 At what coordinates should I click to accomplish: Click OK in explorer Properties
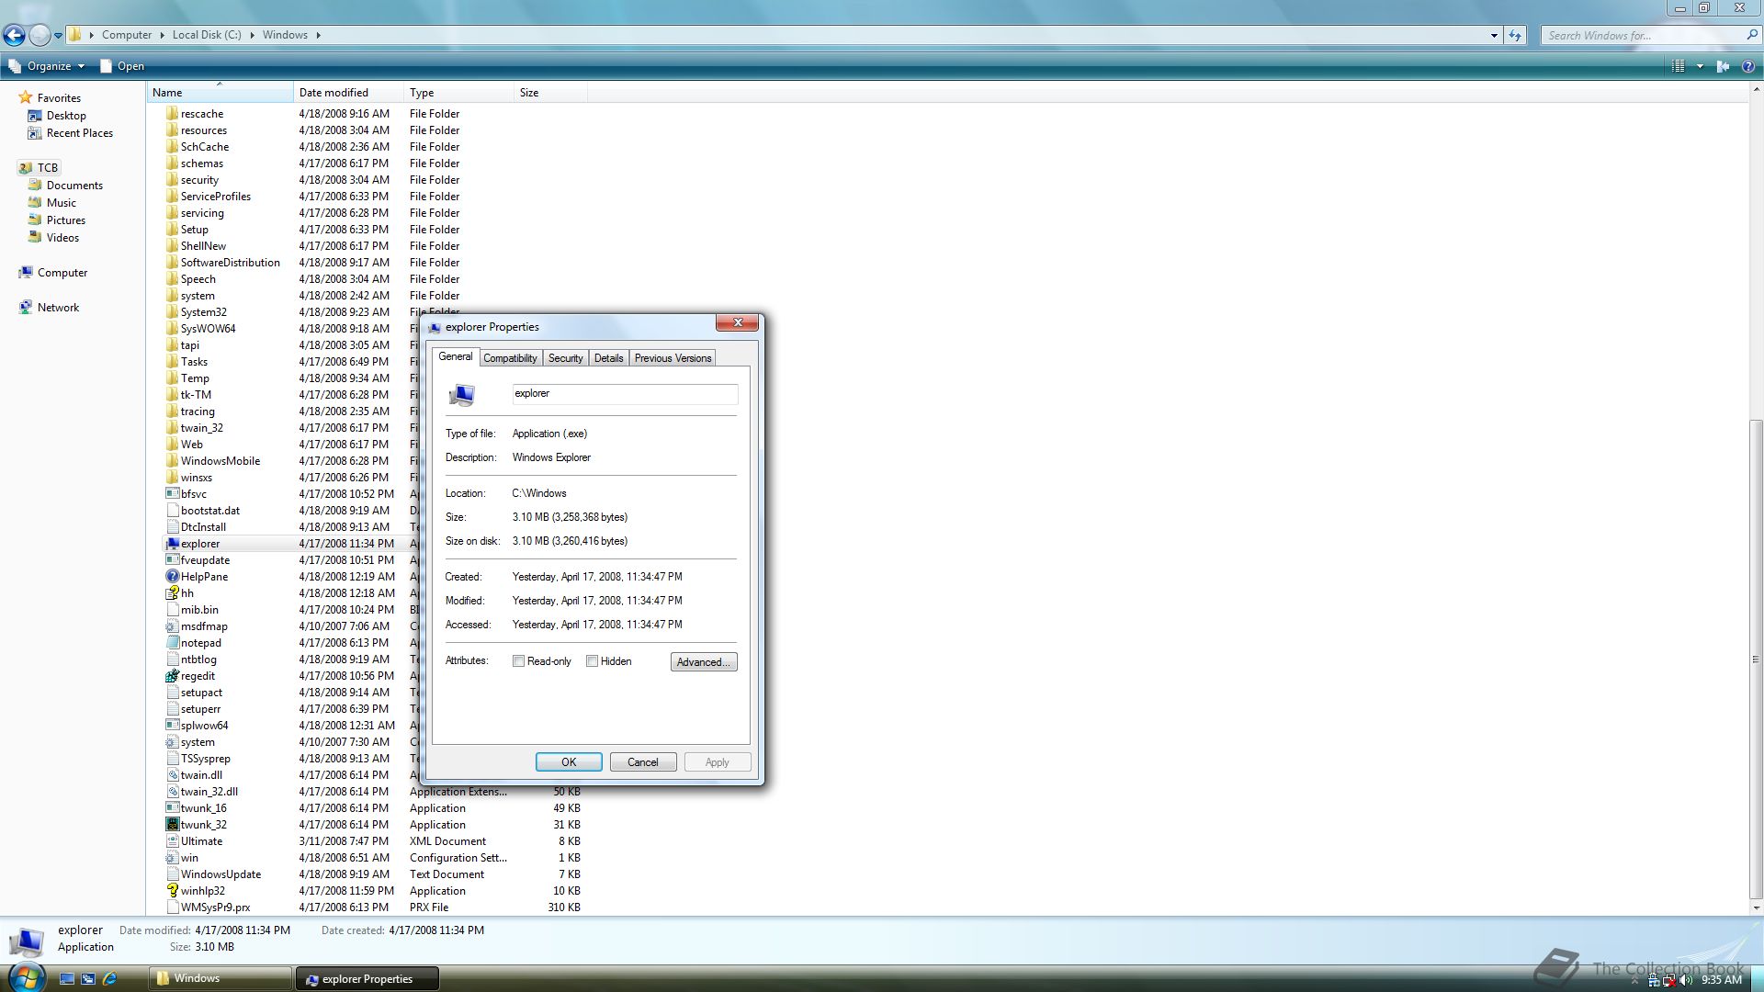point(569,762)
